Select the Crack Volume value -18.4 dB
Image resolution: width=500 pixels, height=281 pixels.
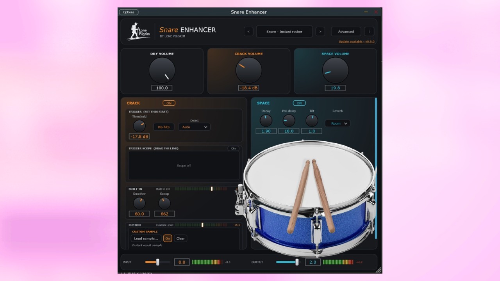(249, 88)
